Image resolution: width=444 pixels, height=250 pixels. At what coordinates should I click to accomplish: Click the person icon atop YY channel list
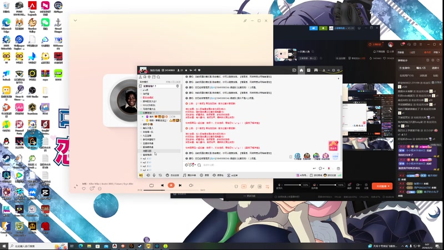140,77
